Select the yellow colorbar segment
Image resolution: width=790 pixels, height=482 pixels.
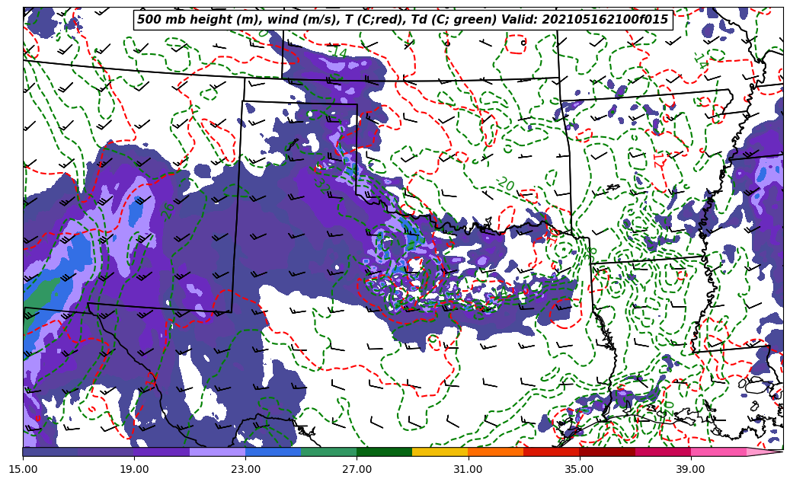tap(440, 452)
